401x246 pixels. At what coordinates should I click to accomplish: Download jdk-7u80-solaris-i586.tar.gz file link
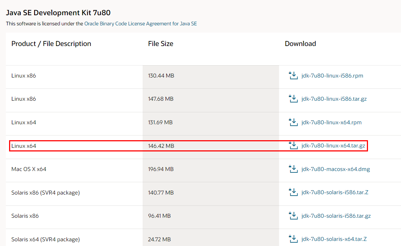pyautogui.click(x=336, y=216)
